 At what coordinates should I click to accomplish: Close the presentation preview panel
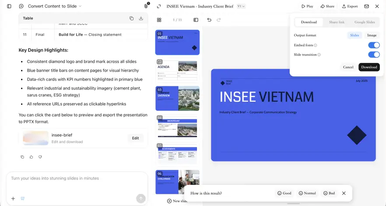[377, 6]
